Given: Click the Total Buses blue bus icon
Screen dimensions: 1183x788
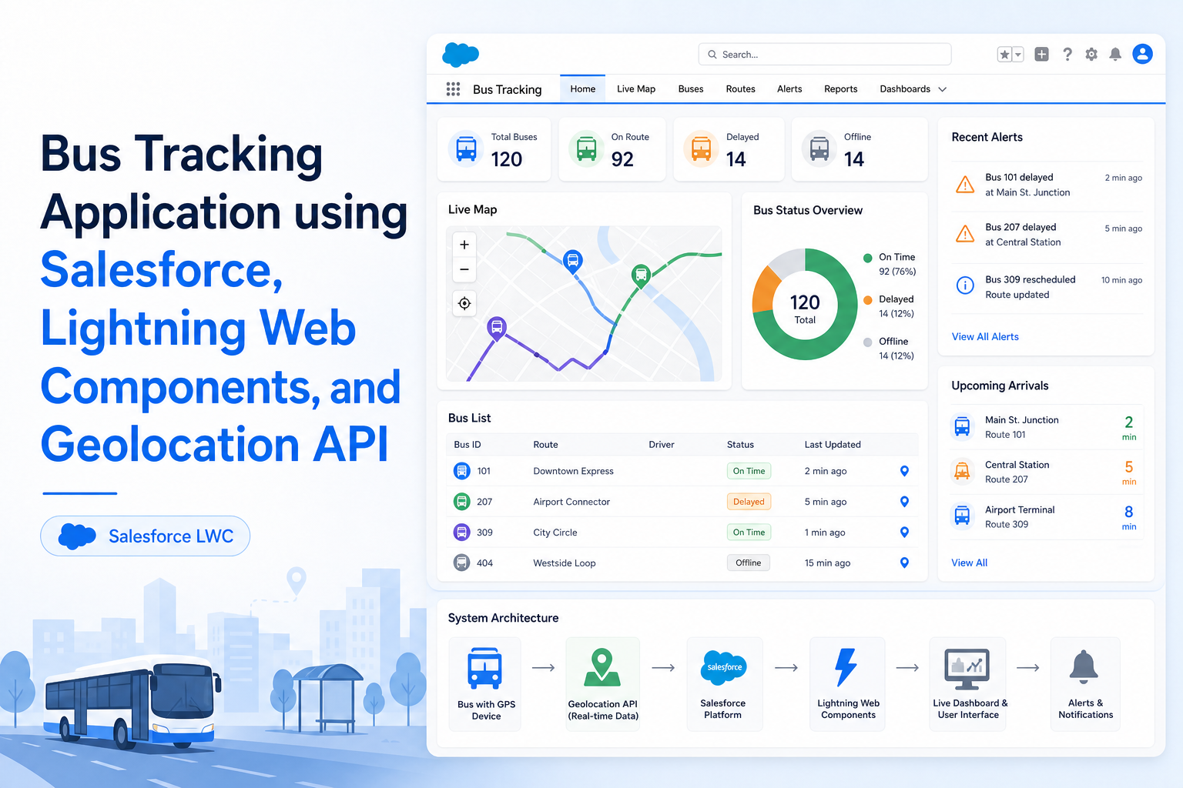Looking at the screenshot, I should [x=466, y=149].
